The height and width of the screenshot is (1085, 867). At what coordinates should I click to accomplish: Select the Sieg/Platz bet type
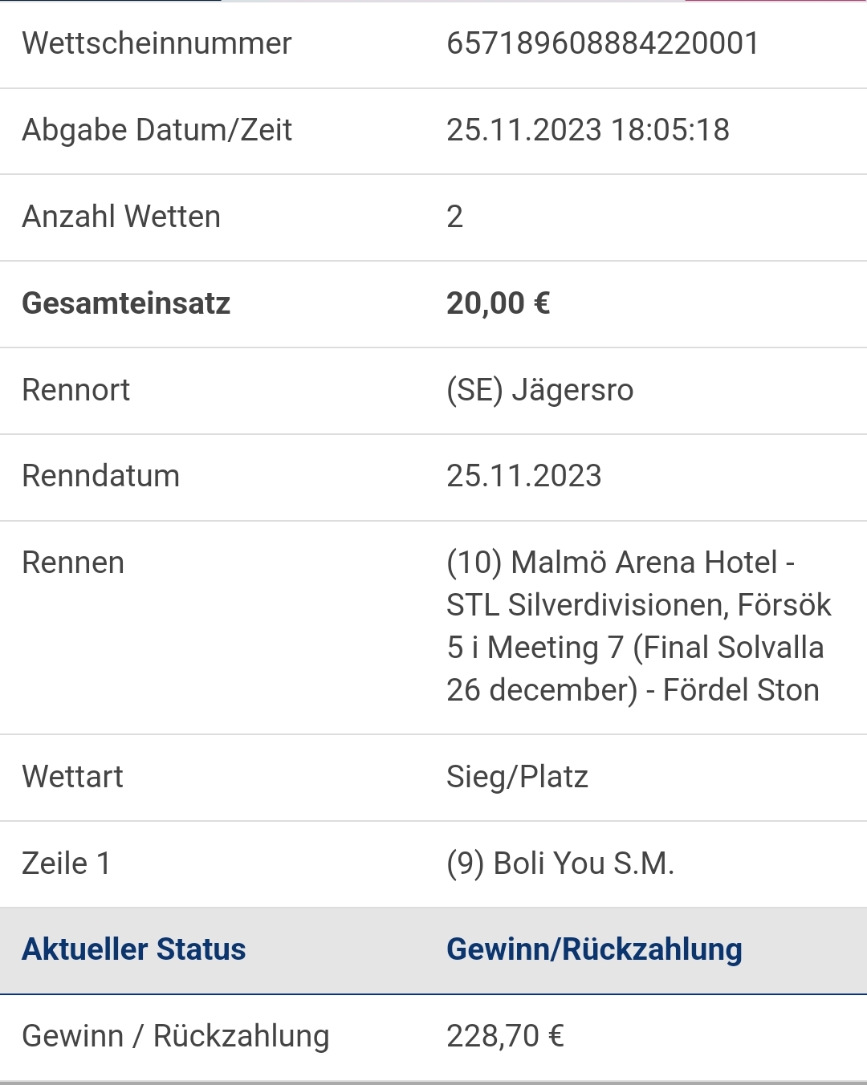click(518, 778)
